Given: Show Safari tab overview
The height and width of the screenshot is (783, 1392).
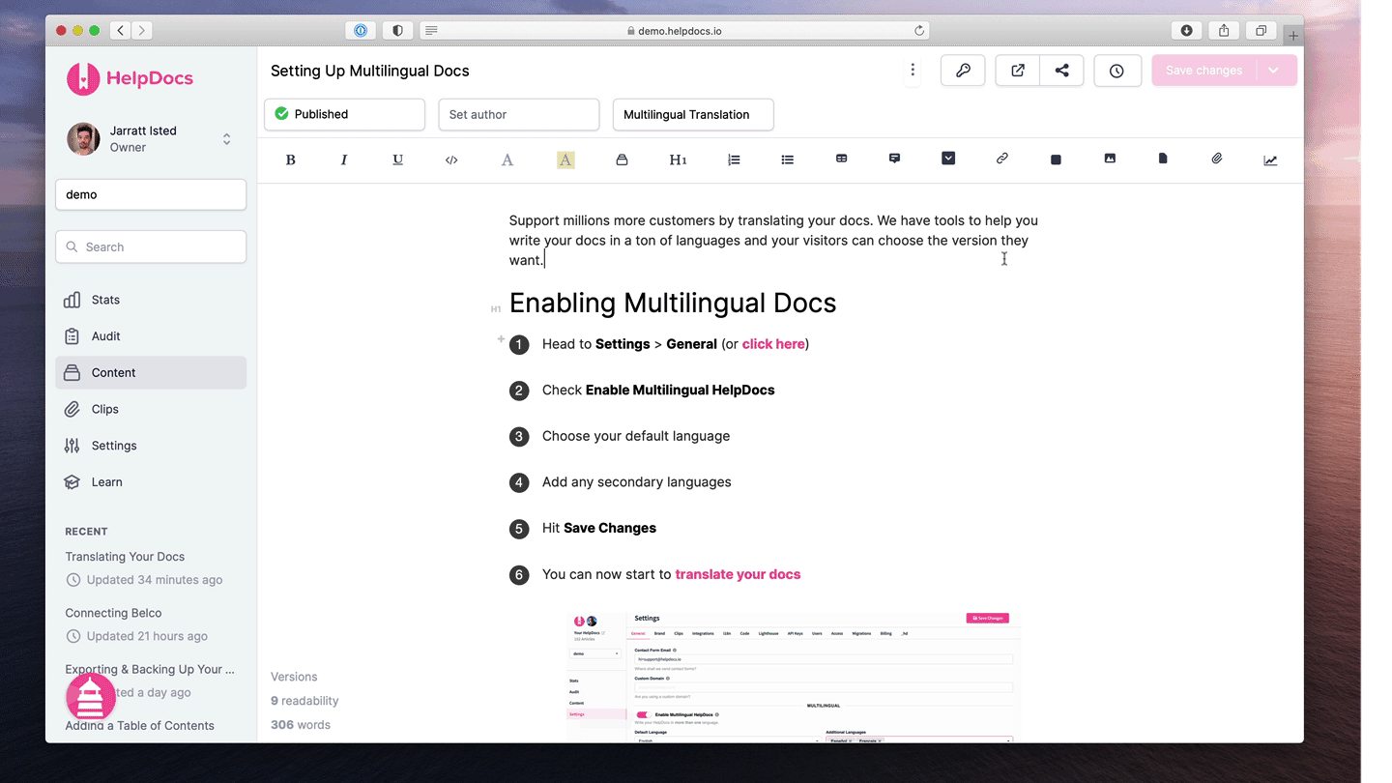Looking at the screenshot, I should pos(1261,31).
